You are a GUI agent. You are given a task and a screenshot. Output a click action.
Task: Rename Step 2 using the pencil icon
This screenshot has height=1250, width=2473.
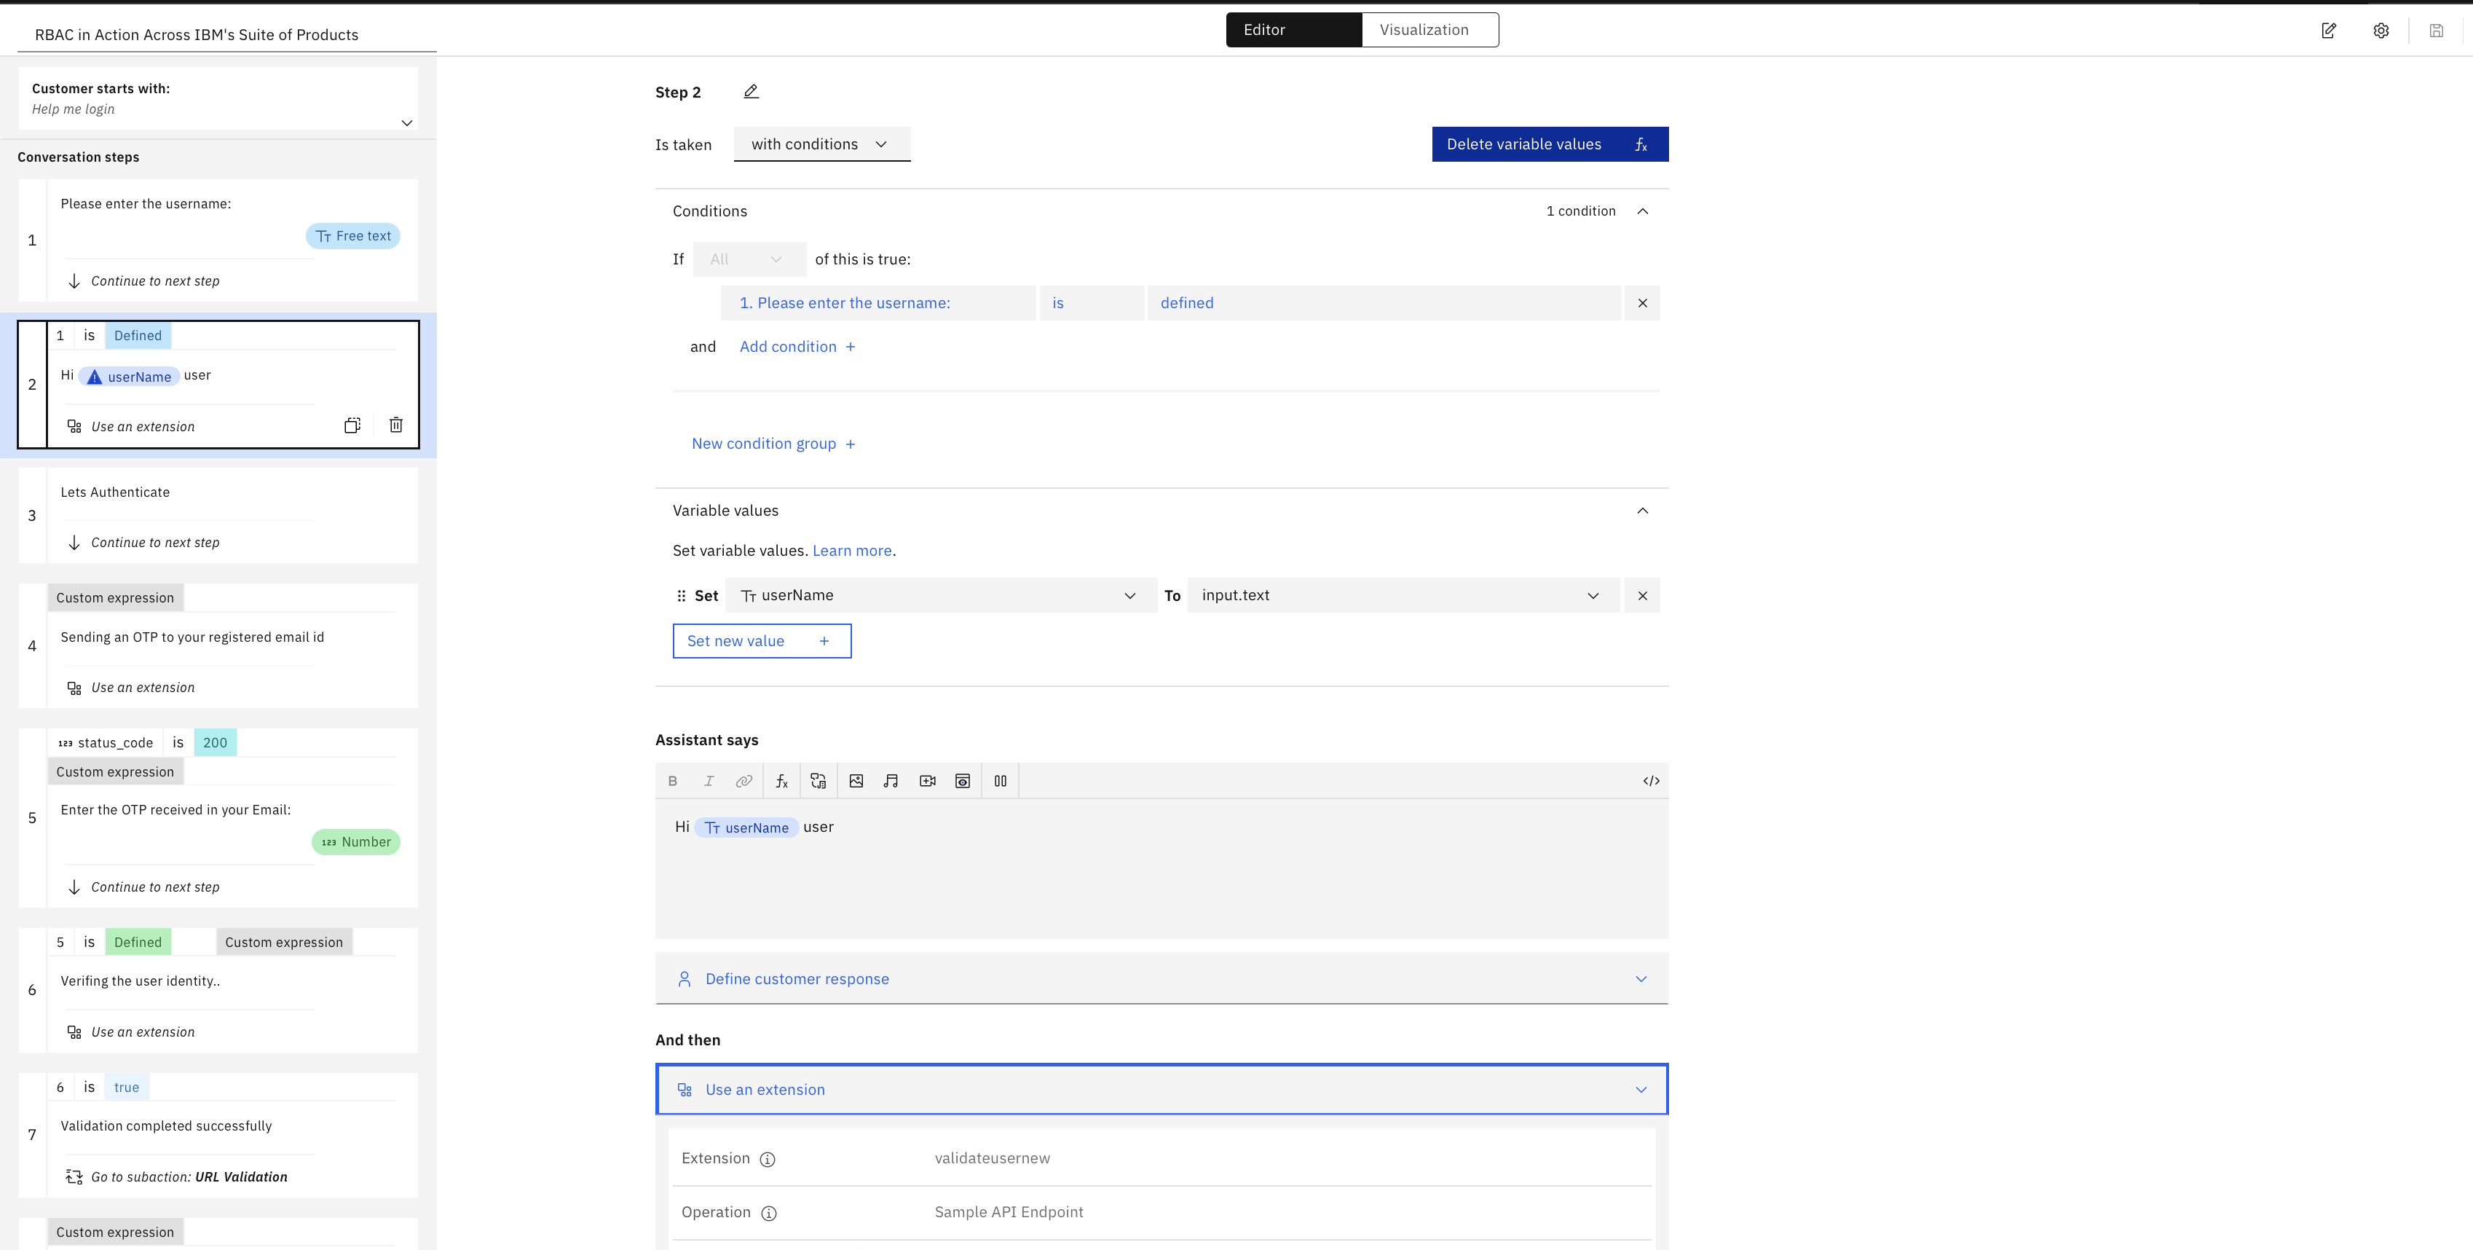click(x=751, y=91)
